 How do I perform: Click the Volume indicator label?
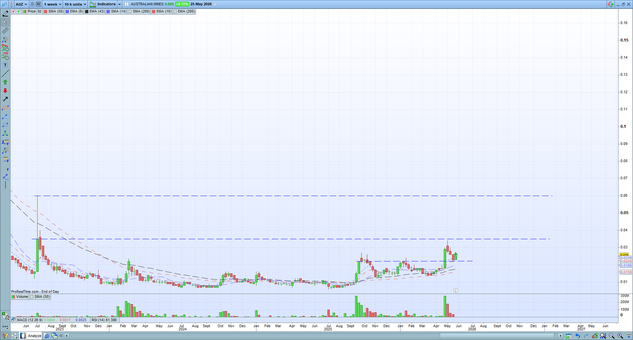[20, 297]
